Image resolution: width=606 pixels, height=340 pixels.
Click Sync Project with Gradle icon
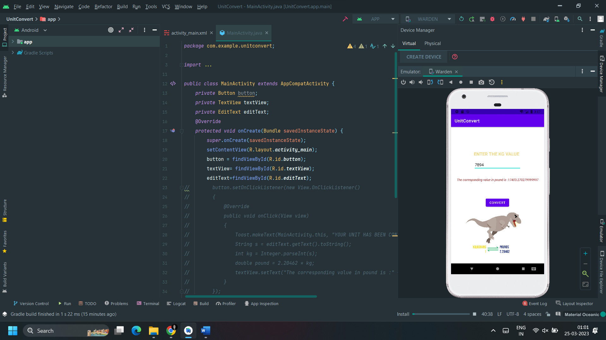[x=546, y=19]
